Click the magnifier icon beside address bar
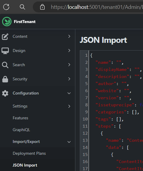143x171 pixels. (x=22, y=7)
